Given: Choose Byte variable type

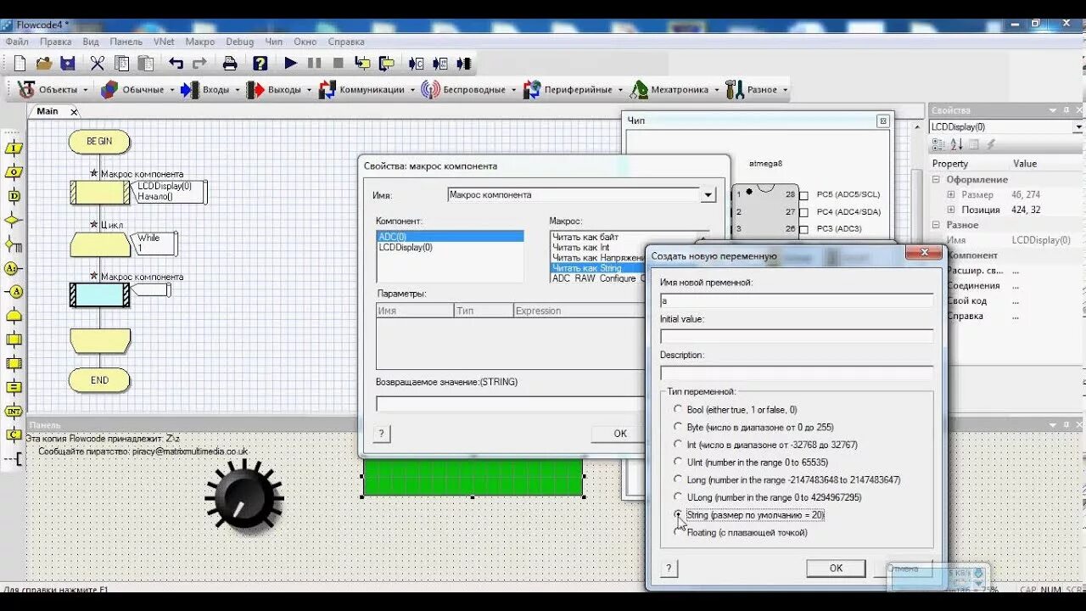Looking at the screenshot, I should pos(678,427).
